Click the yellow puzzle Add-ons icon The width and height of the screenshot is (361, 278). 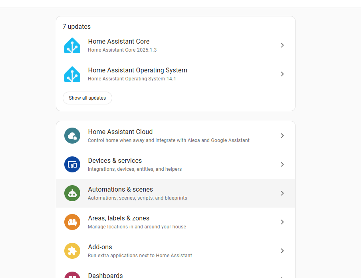tap(72, 251)
